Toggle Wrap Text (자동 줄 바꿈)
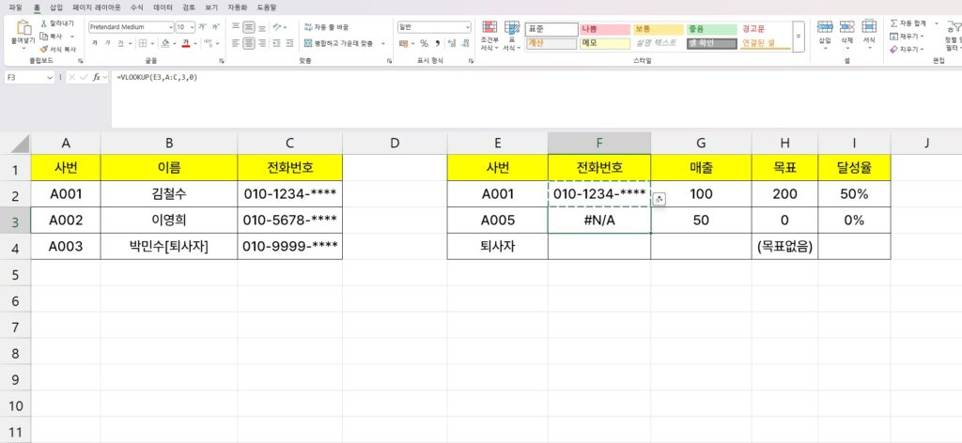The width and height of the screenshot is (962, 443). coord(307,27)
